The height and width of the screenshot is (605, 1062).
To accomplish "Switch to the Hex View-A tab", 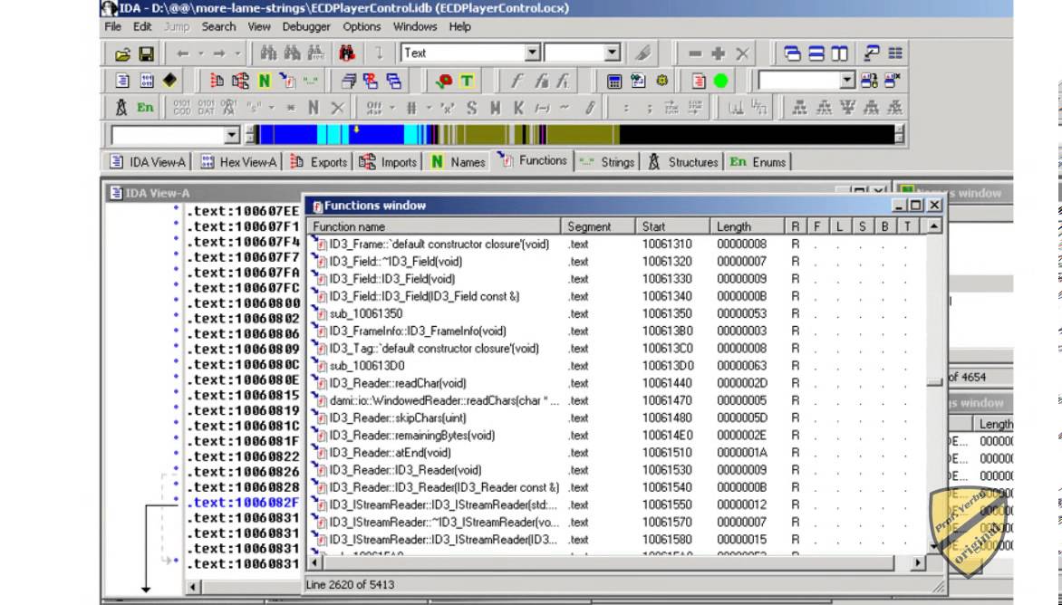I will coord(240,162).
